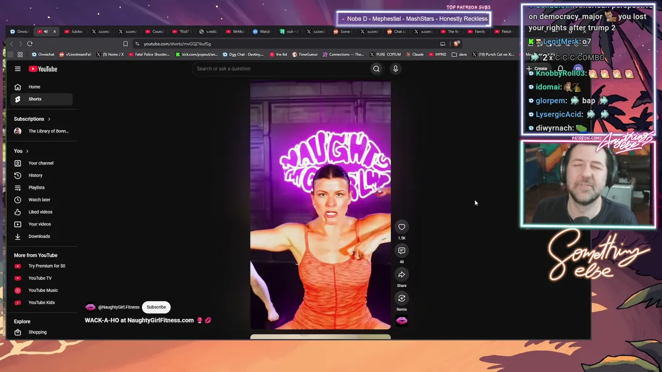The image size is (662, 372).
Task: Open Your videos
Action: (41, 224)
